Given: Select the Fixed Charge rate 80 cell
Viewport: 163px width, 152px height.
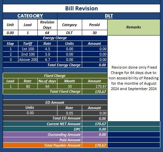Looking at the screenshot, I should 28,86.
